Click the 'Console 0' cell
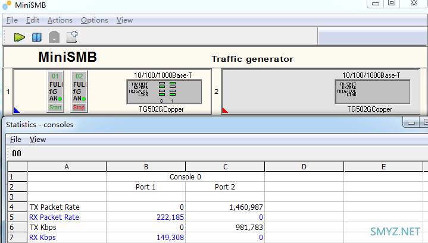 coord(185,177)
